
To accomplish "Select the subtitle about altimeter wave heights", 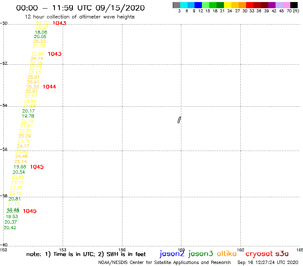I will (x=79, y=17).
